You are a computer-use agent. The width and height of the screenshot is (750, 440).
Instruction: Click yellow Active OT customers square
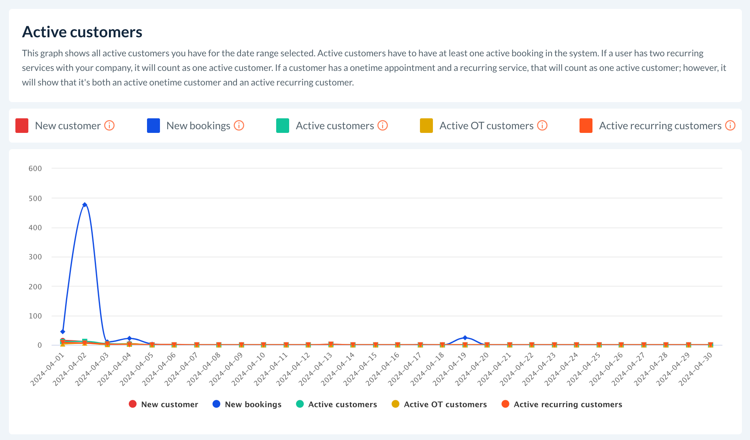point(426,126)
